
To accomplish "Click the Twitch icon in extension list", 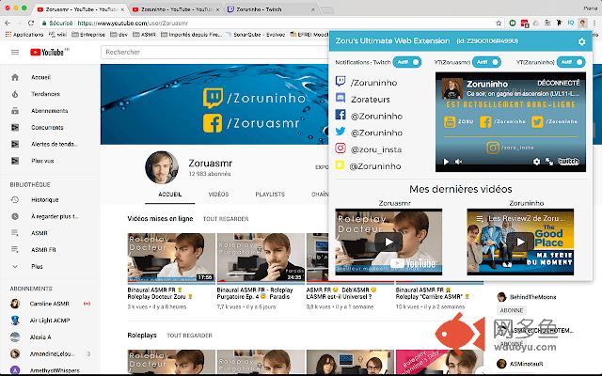I will point(341,81).
